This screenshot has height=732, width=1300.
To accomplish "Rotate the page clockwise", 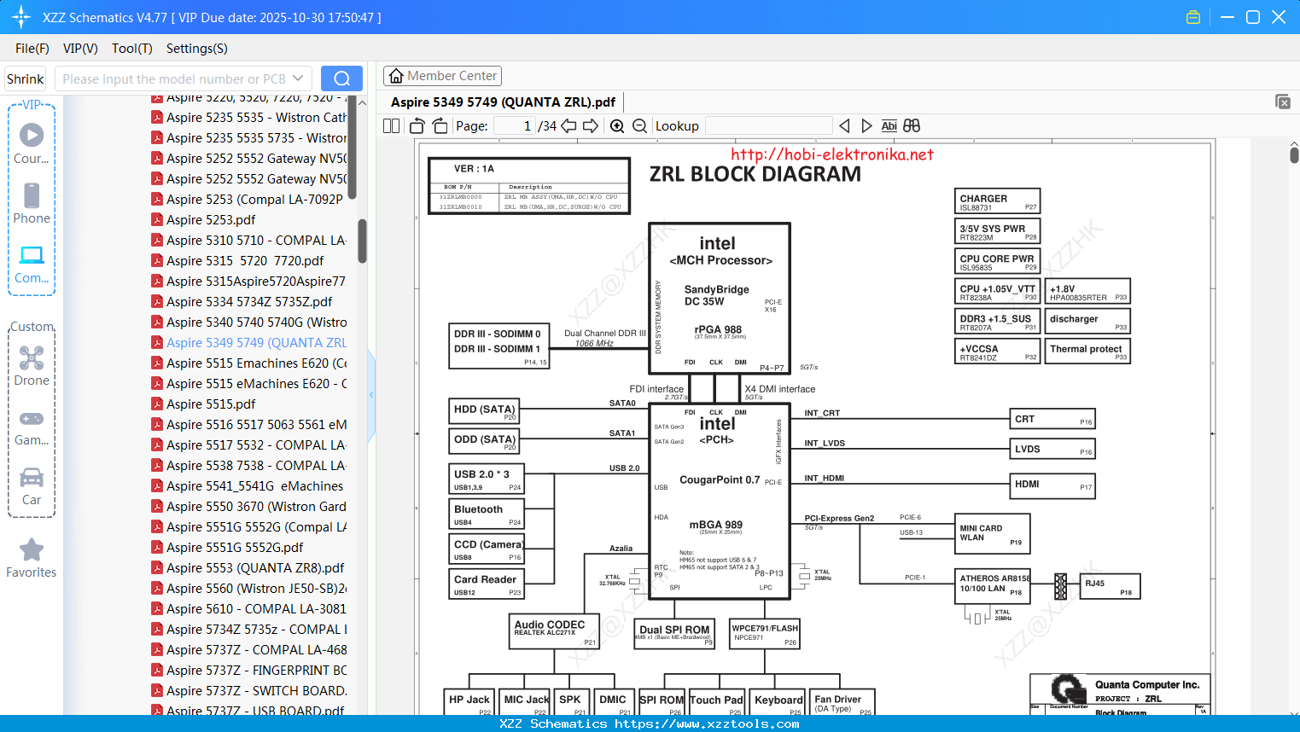I will point(440,126).
